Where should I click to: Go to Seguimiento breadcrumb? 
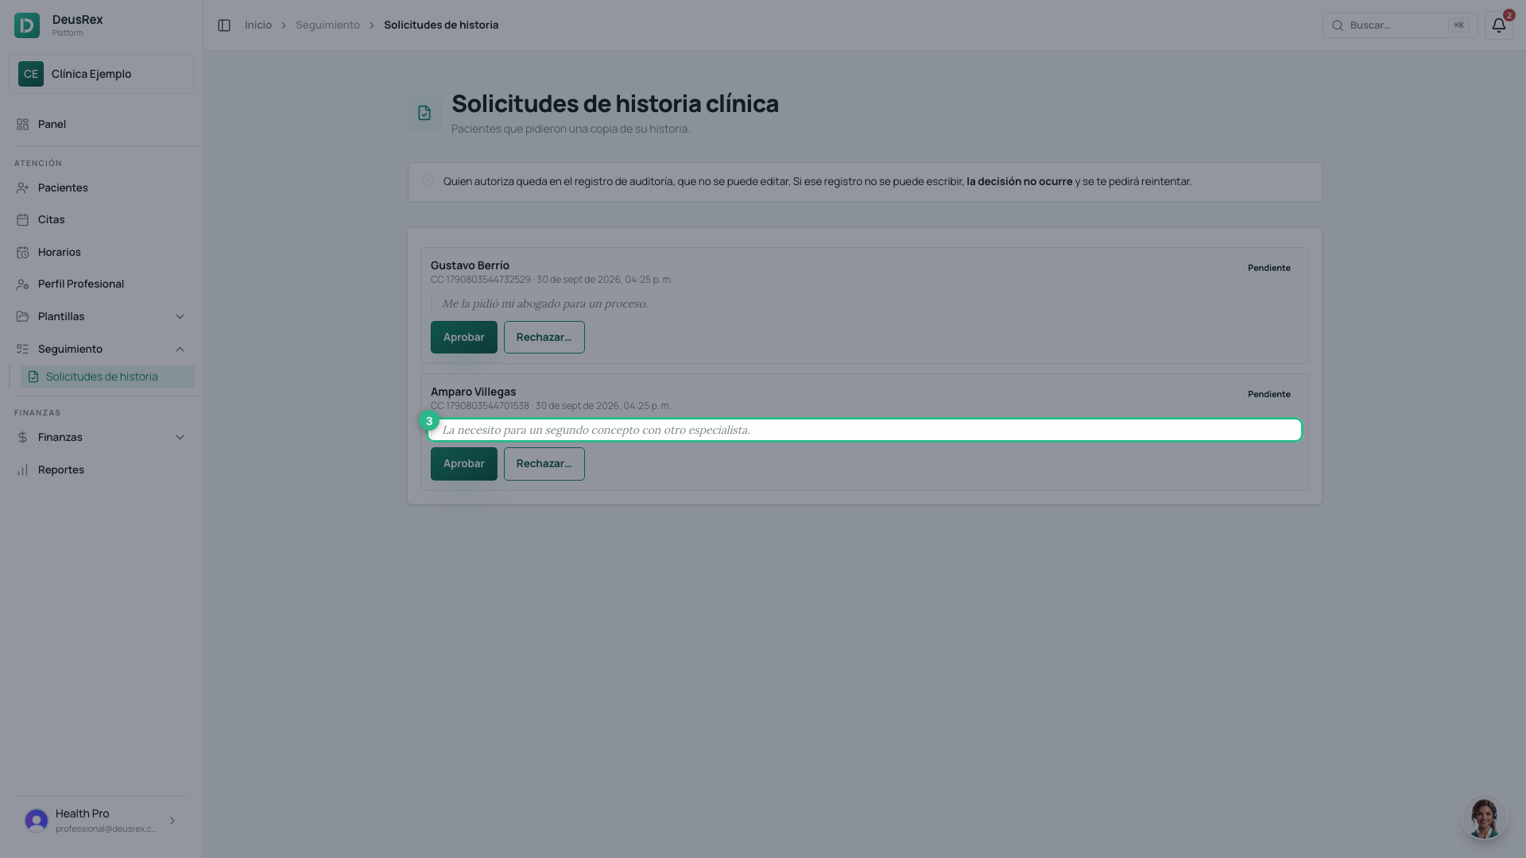click(327, 25)
